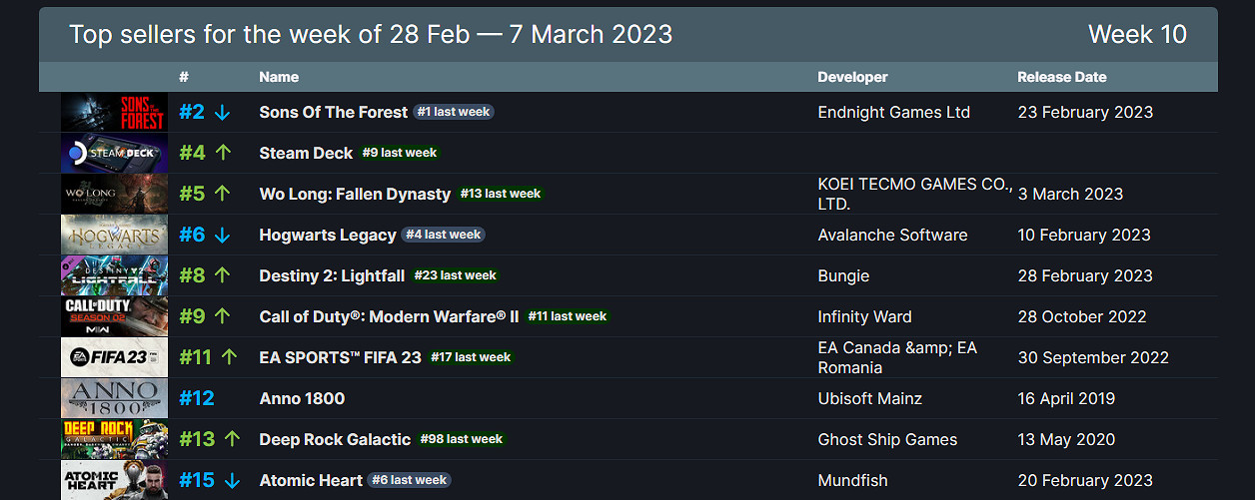Screen dimensions: 1255x500
Task: Click the up arrow beside rank #8
Action: (x=222, y=275)
